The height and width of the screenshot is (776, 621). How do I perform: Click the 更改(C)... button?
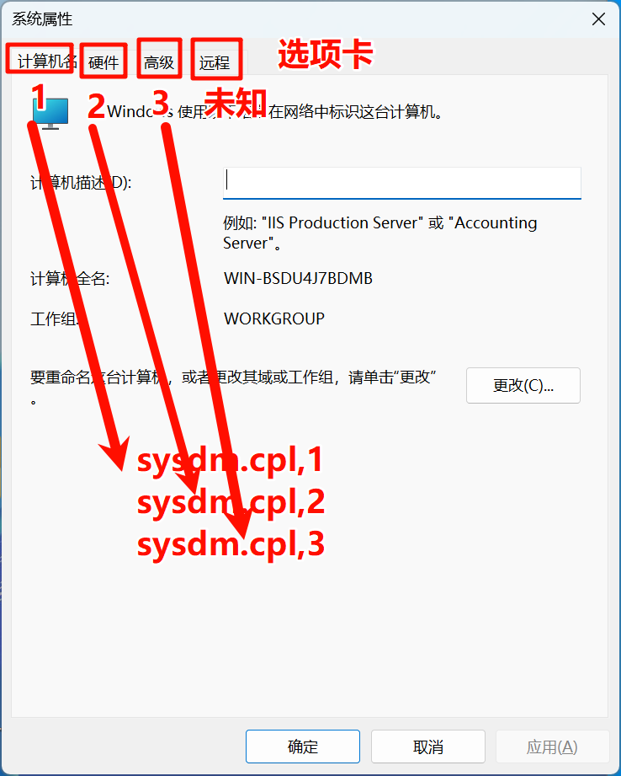coord(523,386)
